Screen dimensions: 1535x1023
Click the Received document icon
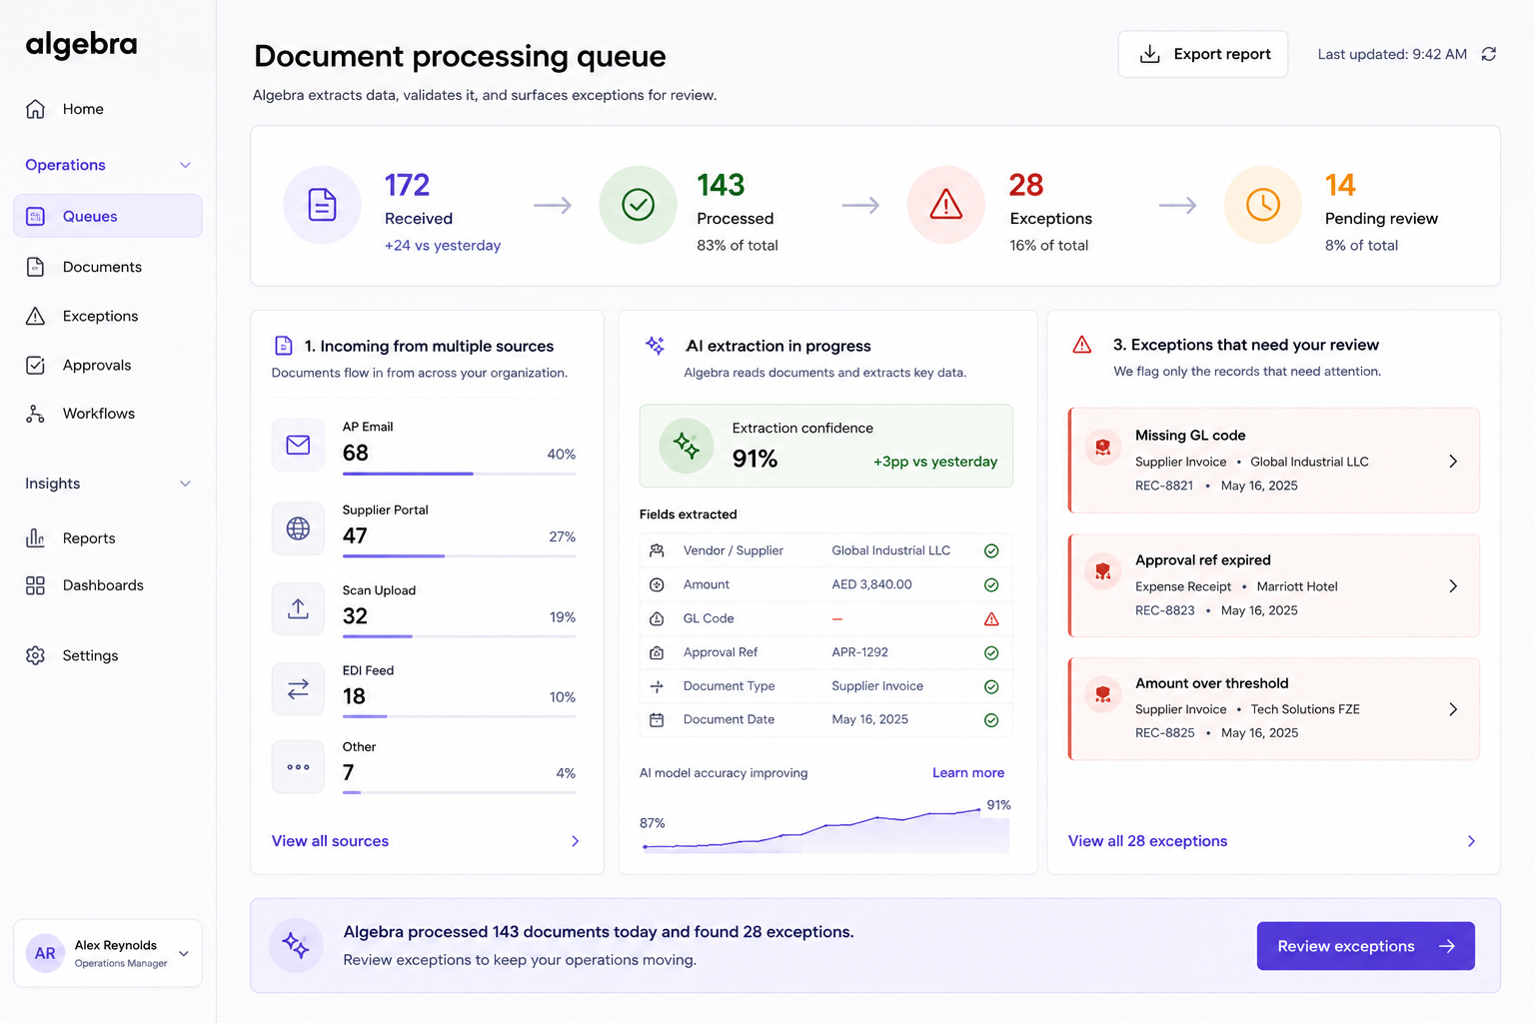pos(322,205)
